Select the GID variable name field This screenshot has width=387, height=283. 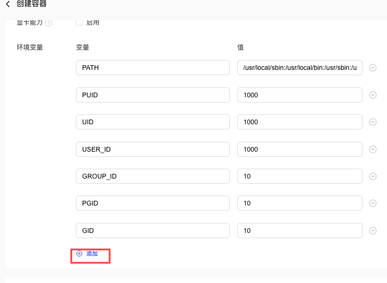pos(152,231)
